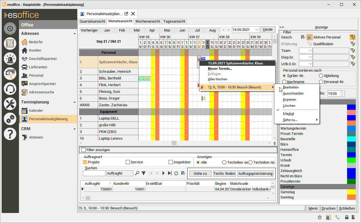Collapse the Terminplanung section
Viewport: 361px width, 223px height.
[74, 102]
